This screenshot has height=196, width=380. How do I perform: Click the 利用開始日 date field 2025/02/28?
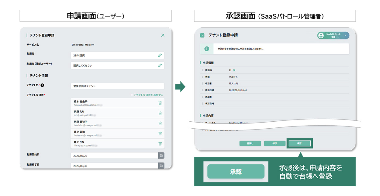(114, 156)
